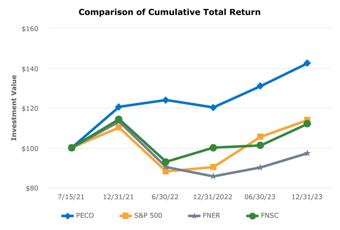The image size is (340, 230).
Task: Click the 7/15/21 x-axis label
Action: point(72,198)
